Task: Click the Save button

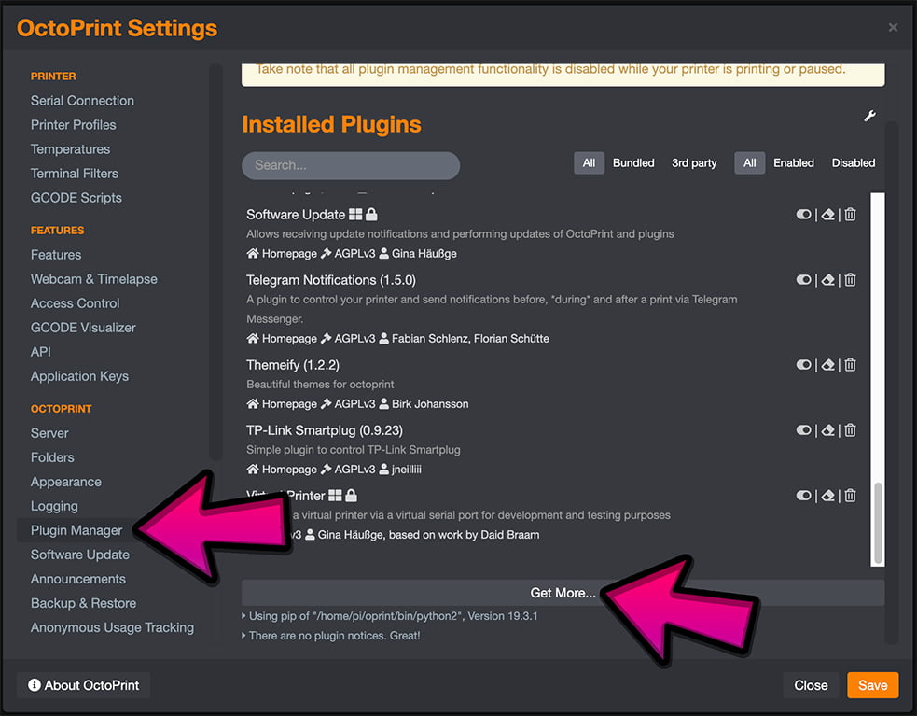Action: tap(872, 685)
